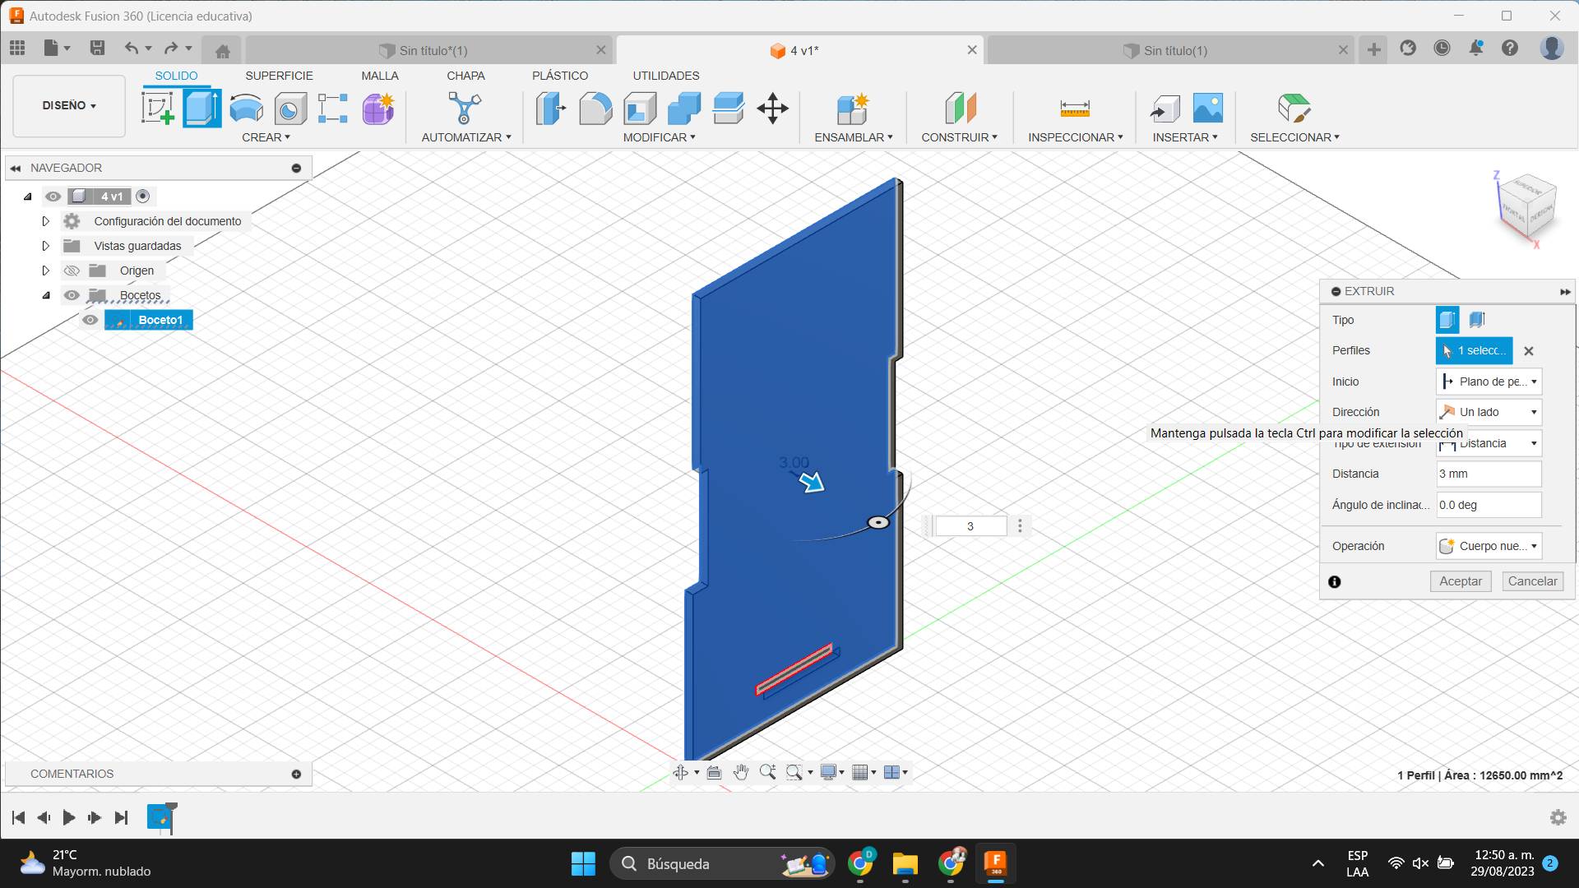This screenshot has width=1579, height=888.
Task: Click the extrusion taper angle manipulator handle
Action: (878, 523)
